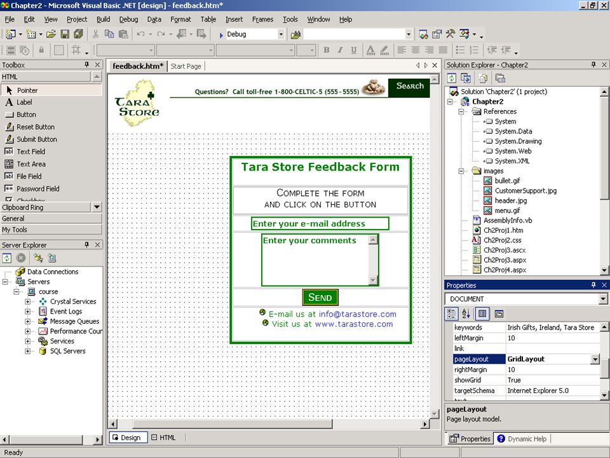
Task: Open the My Tools toolbox section
Action: click(x=51, y=230)
